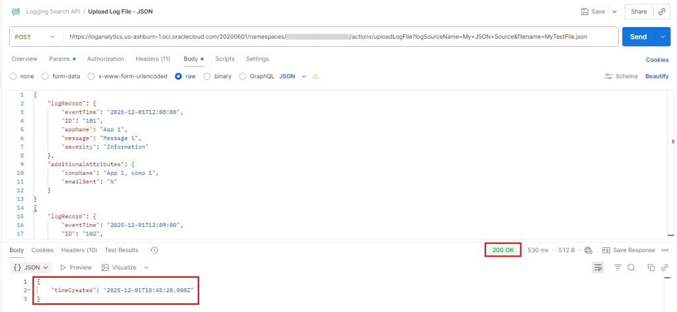Select the request Body tab

tap(194, 59)
